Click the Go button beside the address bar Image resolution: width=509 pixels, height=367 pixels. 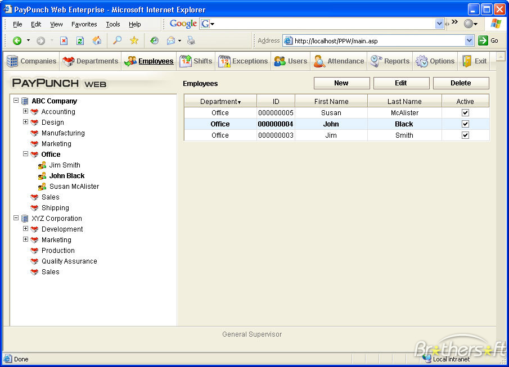tap(488, 40)
